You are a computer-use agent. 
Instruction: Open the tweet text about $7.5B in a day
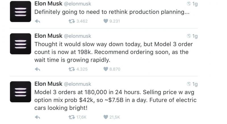(115, 100)
